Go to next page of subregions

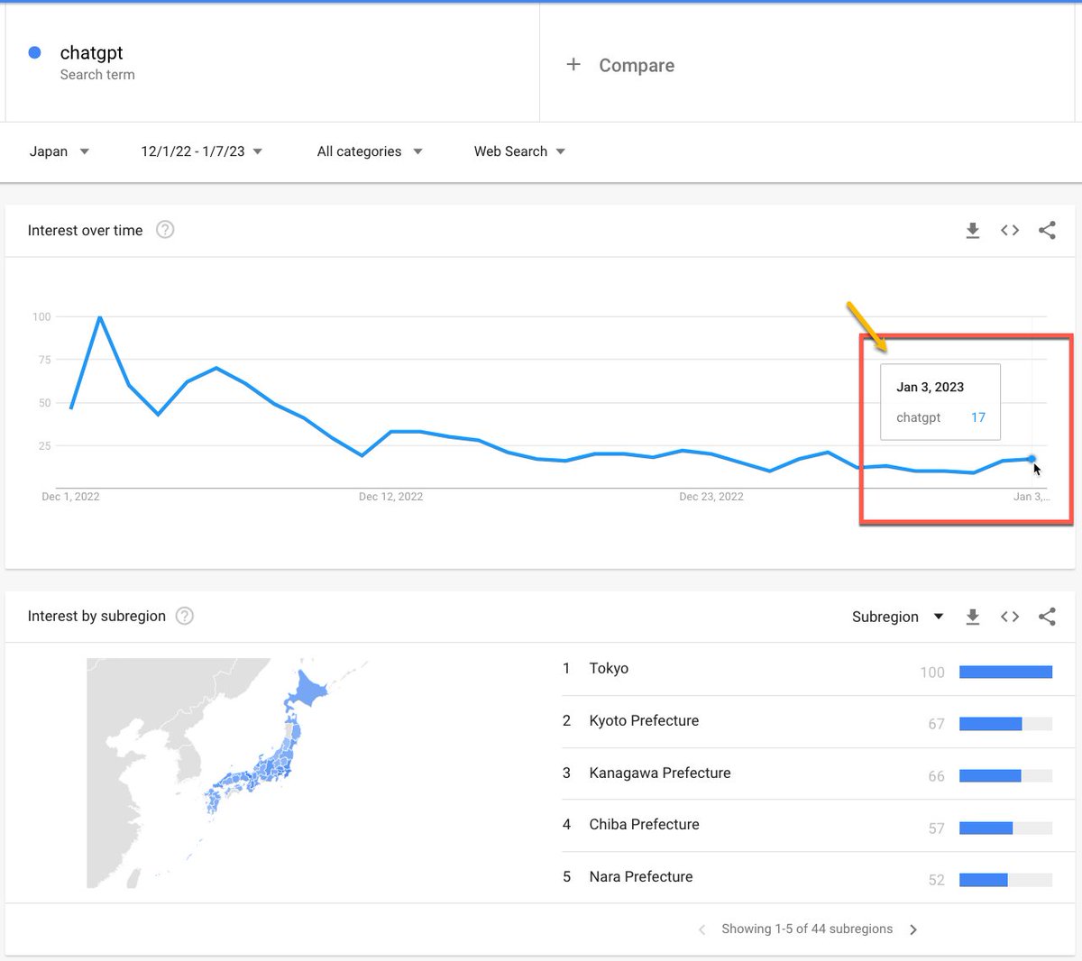[913, 929]
